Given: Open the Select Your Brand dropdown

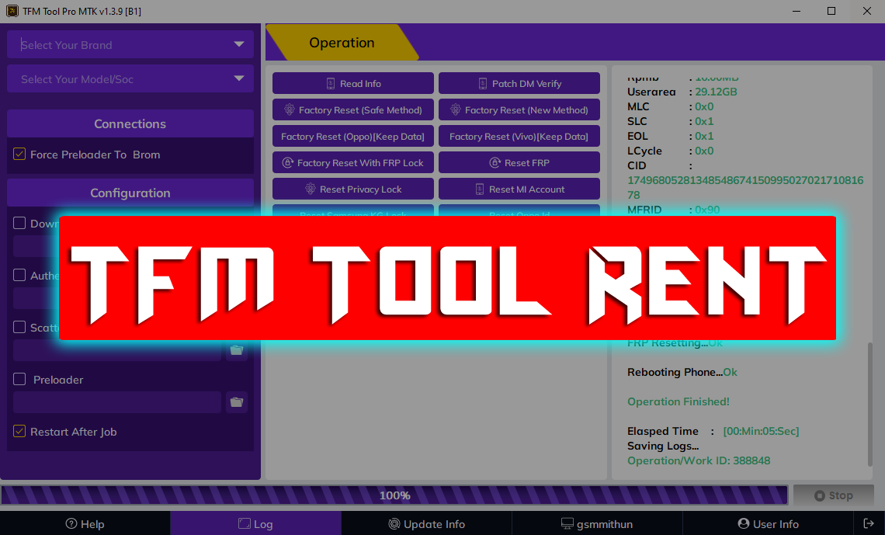Looking at the screenshot, I should coord(130,44).
